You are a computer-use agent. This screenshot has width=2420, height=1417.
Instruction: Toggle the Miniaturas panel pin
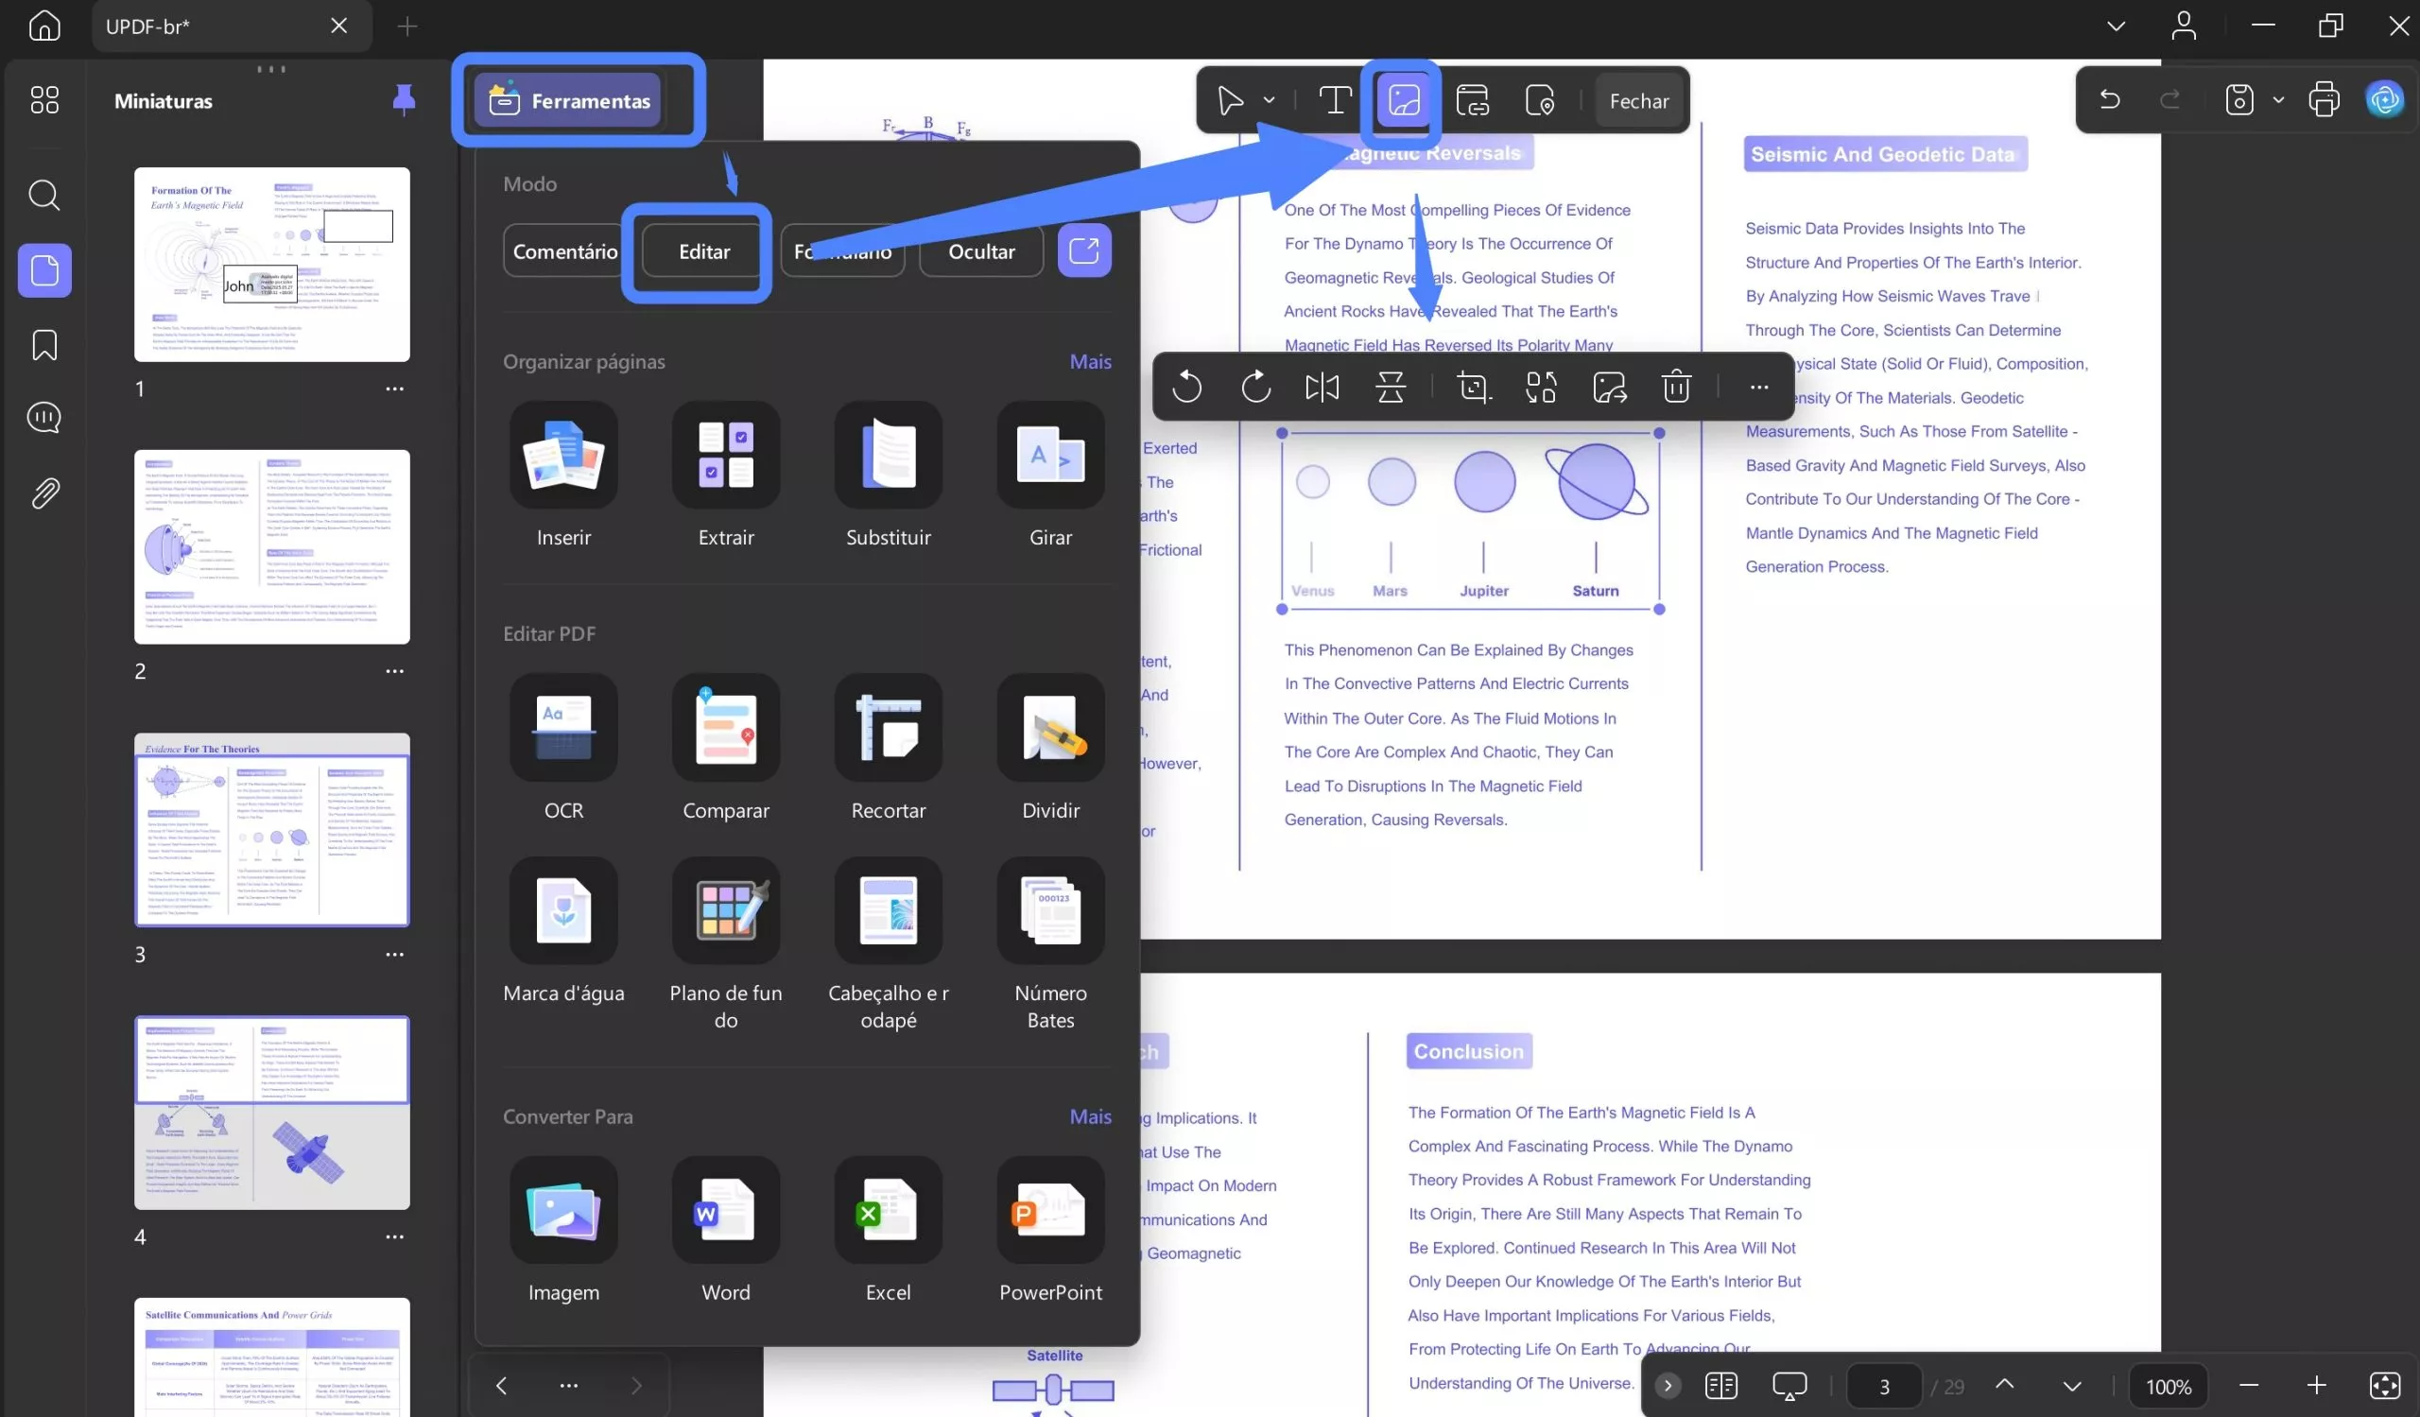tap(404, 99)
